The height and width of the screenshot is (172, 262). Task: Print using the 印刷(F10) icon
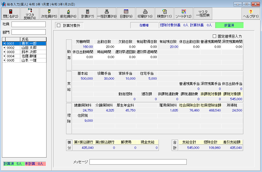pyautogui.click(x=145, y=14)
